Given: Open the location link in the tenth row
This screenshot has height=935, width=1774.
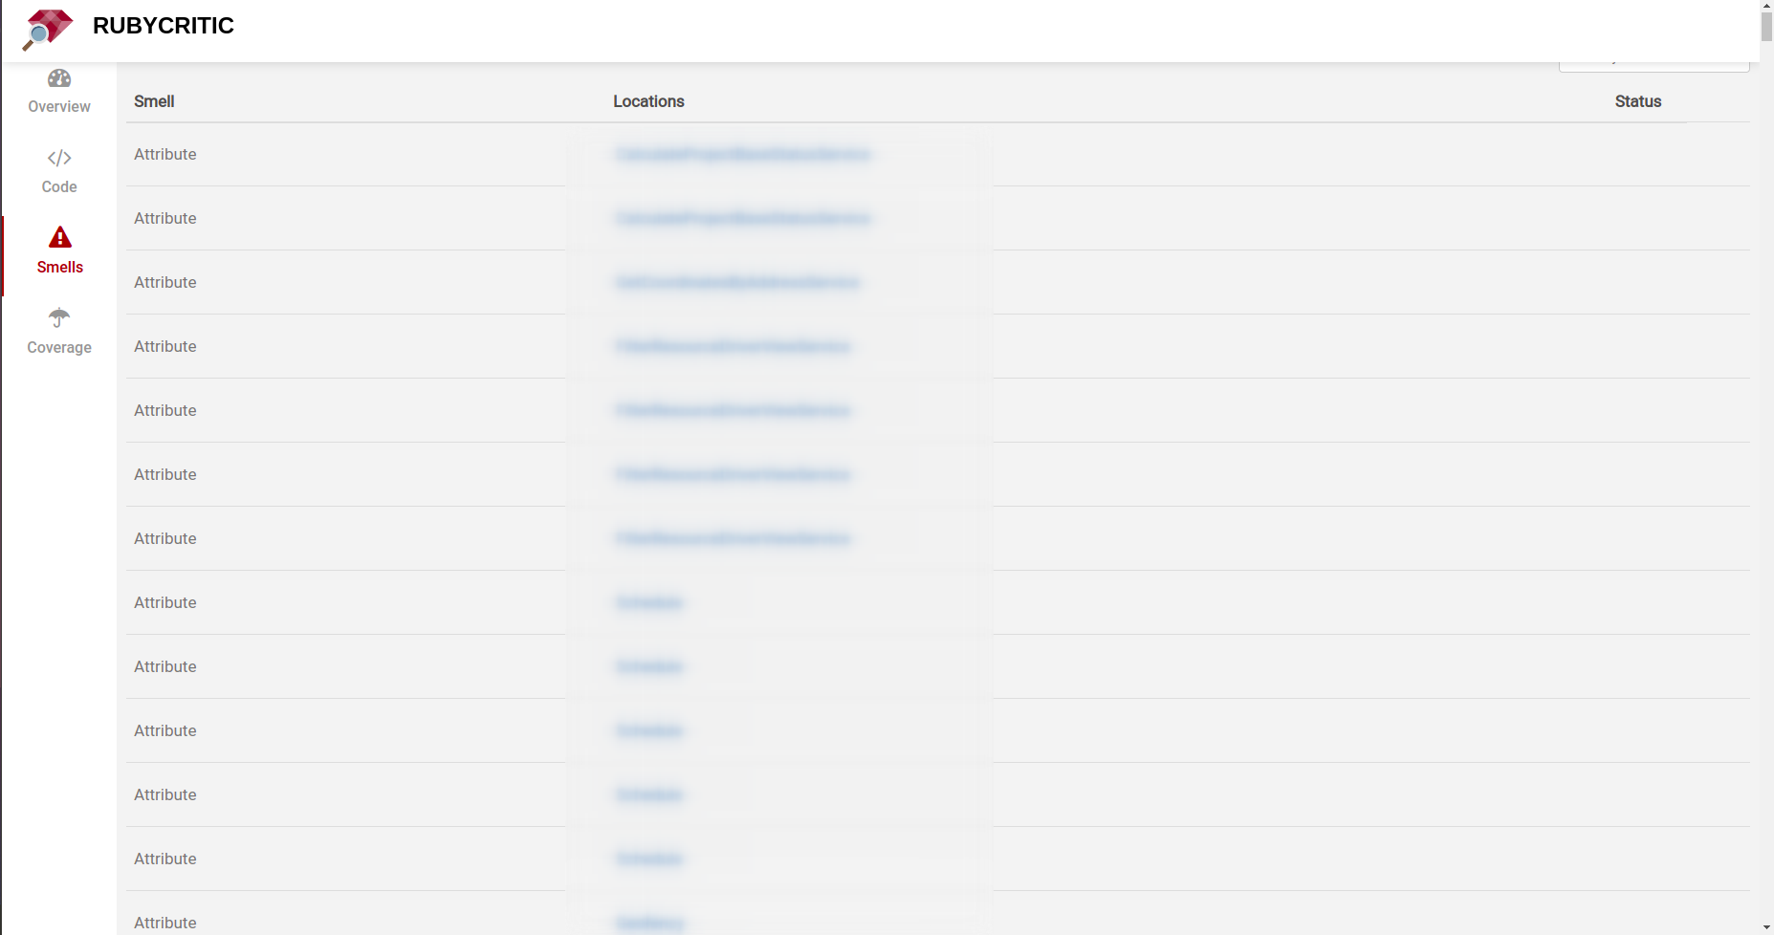Looking at the screenshot, I should coord(649,730).
